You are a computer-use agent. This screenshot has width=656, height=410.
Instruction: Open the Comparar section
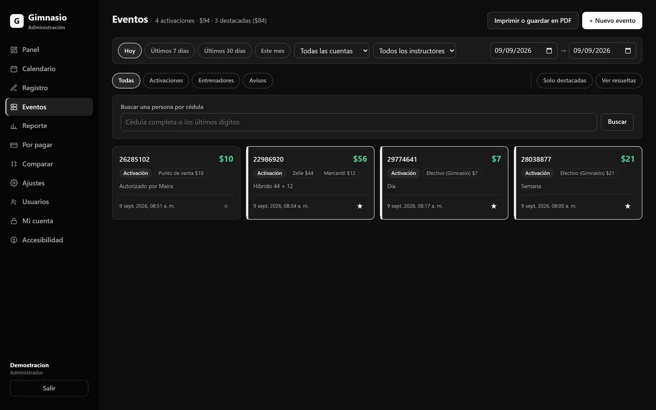(49, 164)
